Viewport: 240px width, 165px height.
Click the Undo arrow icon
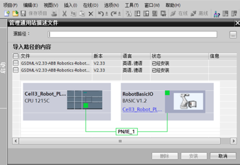point(101,13)
